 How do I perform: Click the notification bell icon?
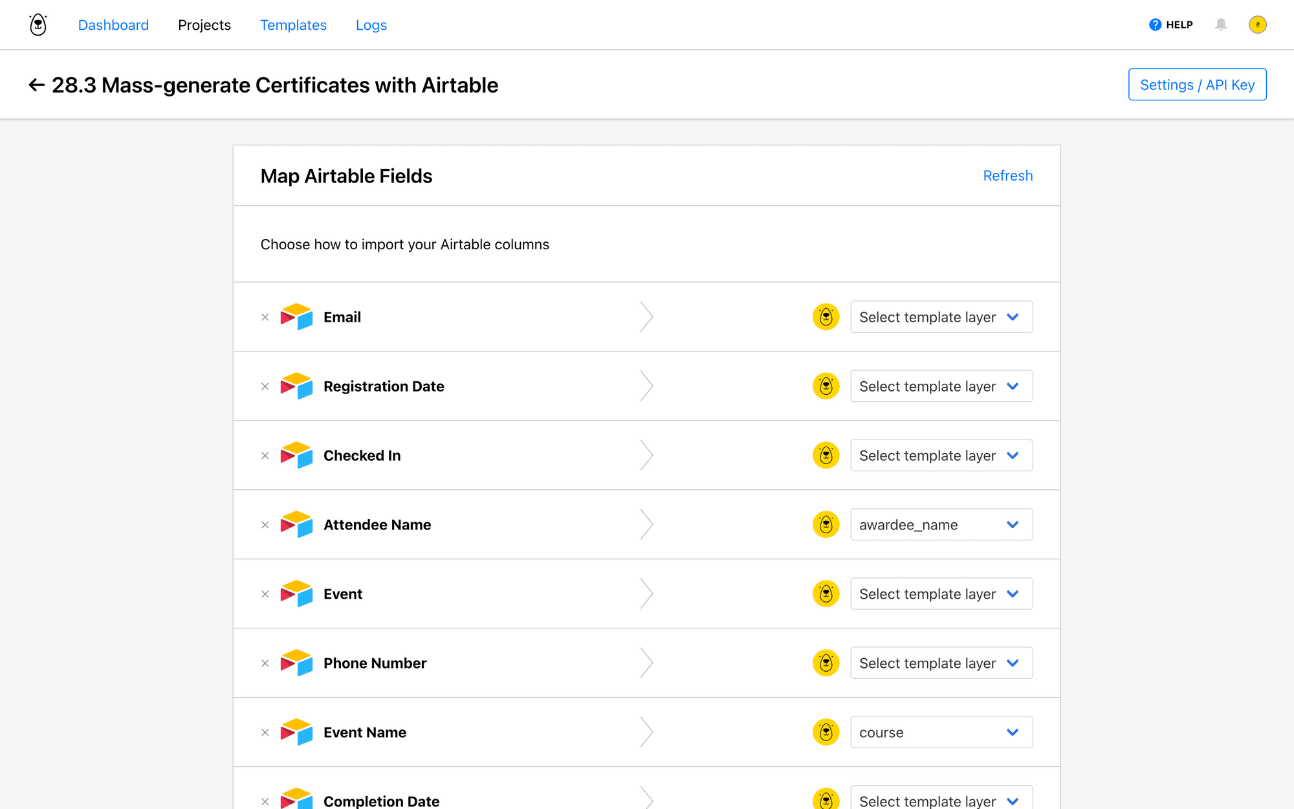[1222, 25]
